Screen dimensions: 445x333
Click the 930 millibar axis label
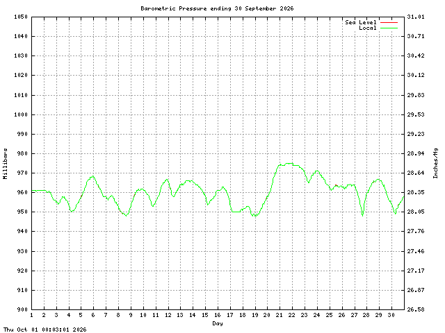[x=22, y=251]
